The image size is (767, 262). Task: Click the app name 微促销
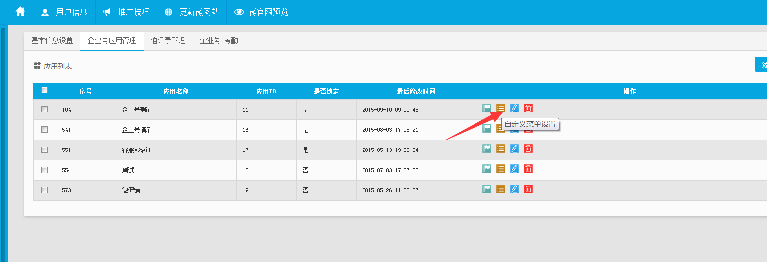coord(131,190)
